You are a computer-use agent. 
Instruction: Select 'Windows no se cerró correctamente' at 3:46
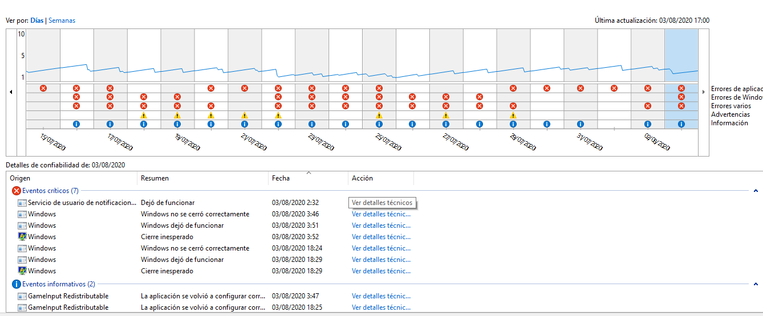(195, 214)
